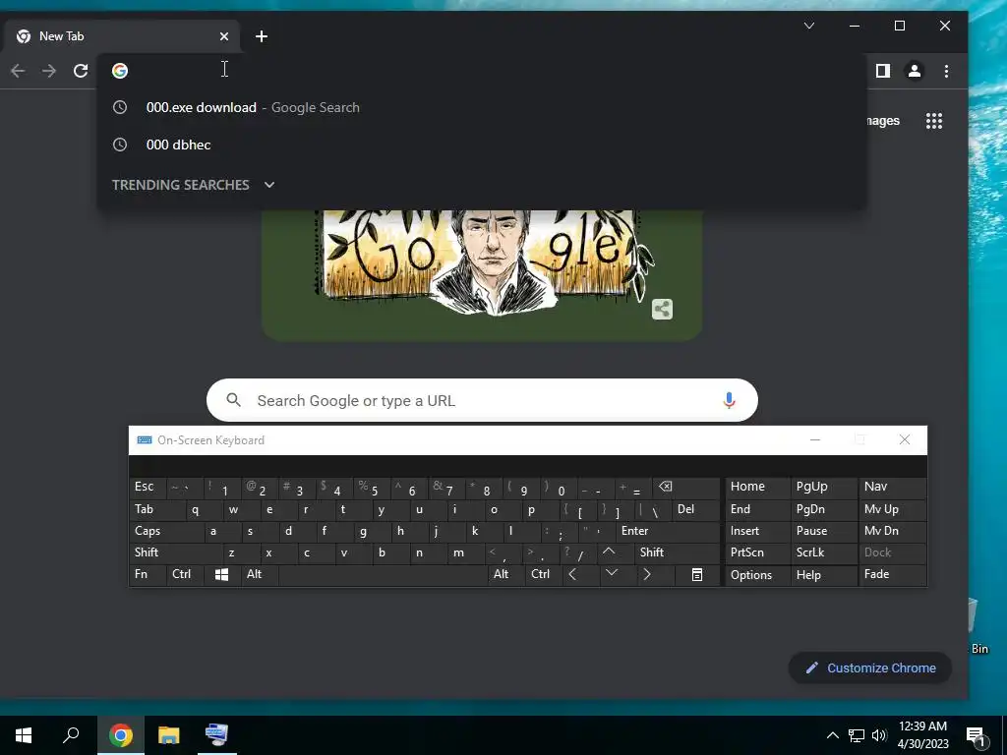Toggle the right Alt key
Screen dimensions: 1007x755
(x=506, y=574)
